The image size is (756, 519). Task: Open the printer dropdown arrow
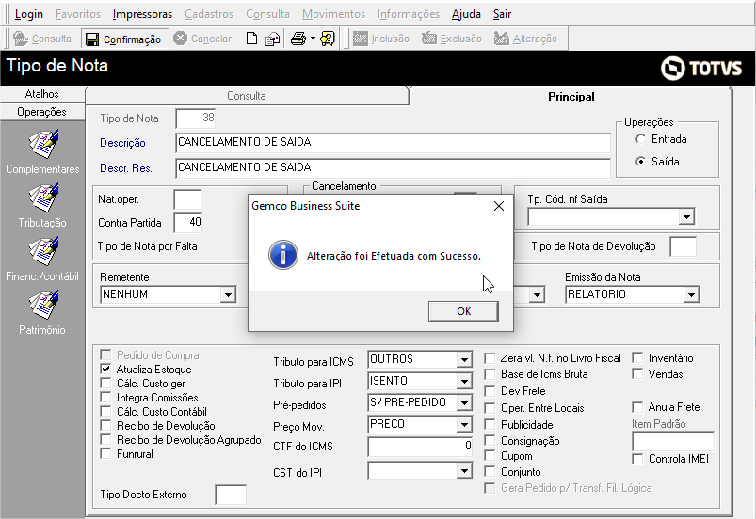313,39
